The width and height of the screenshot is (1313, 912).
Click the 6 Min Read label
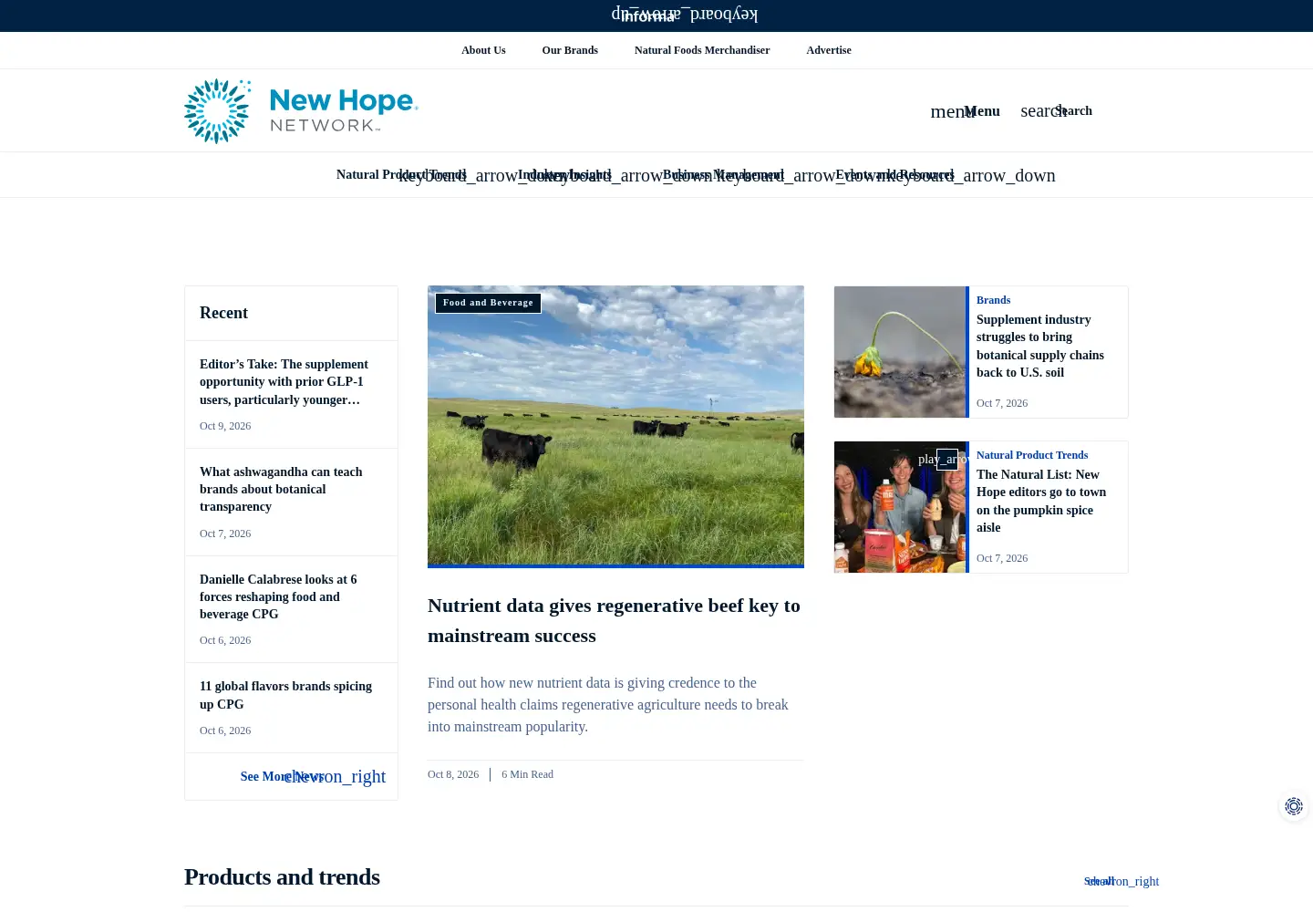point(527,774)
